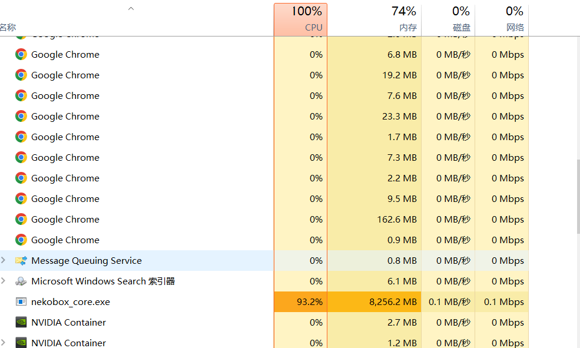580x348 pixels.
Task: Click the Chrome icon in the 1.7 MB row
Action: coord(21,137)
